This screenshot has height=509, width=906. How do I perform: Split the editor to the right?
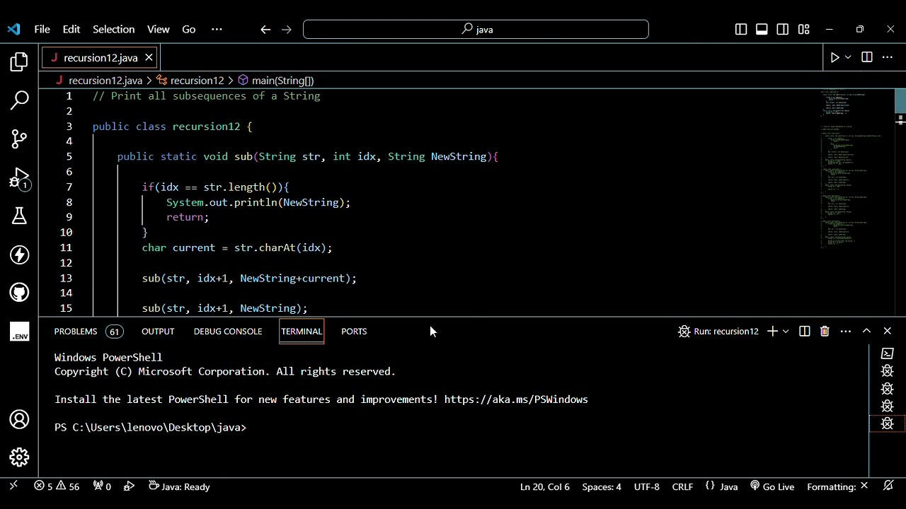click(x=867, y=57)
